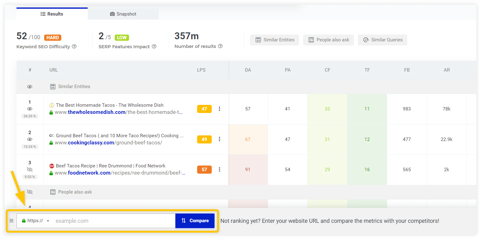481x239 pixels.
Task: Click the URL column header
Action: point(53,70)
